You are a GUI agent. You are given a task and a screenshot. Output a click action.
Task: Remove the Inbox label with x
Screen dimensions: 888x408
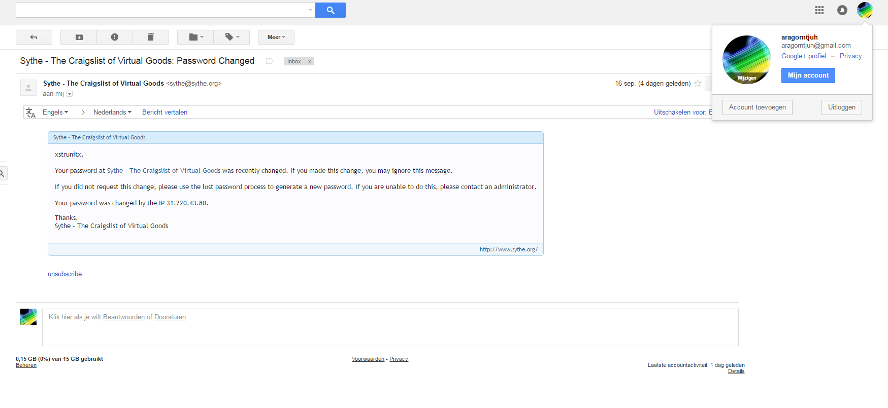[309, 61]
